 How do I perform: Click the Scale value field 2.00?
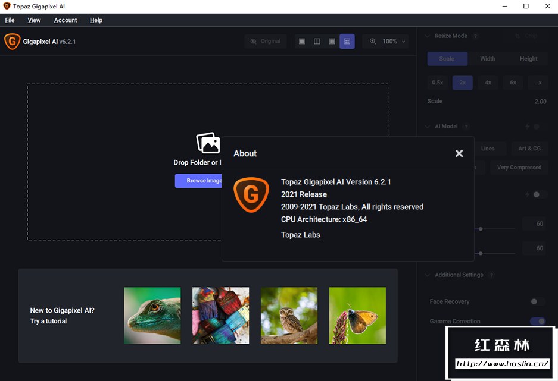coord(540,102)
